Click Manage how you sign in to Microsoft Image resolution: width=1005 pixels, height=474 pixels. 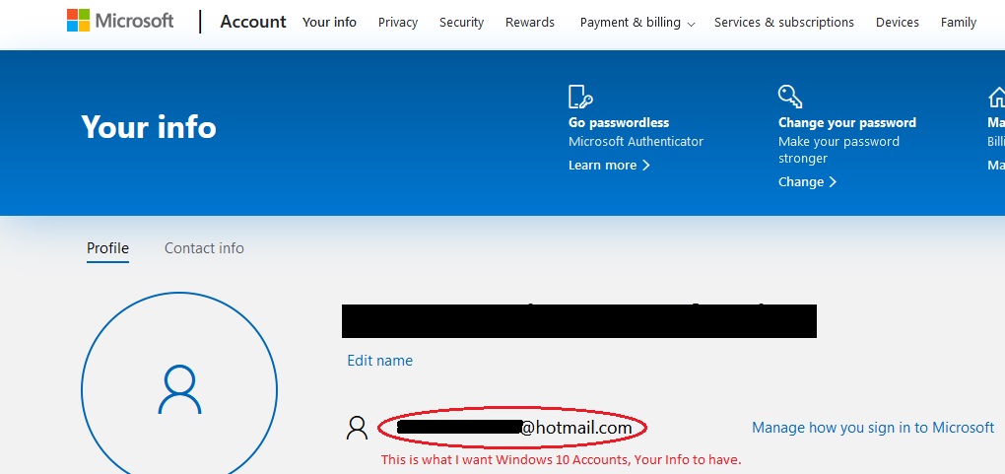(x=873, y=428)
